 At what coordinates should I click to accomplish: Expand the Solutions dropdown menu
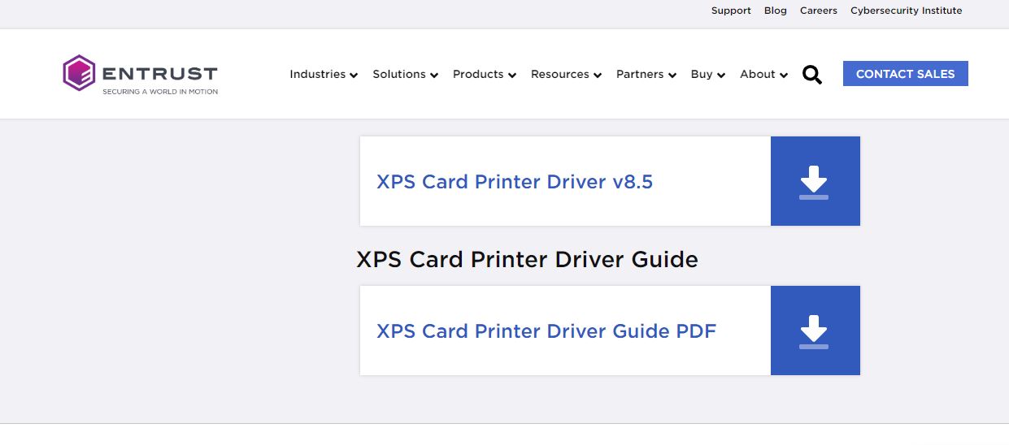[405, 74]
